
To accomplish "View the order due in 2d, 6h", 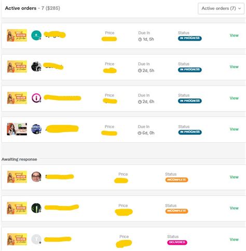I will 234,98.
